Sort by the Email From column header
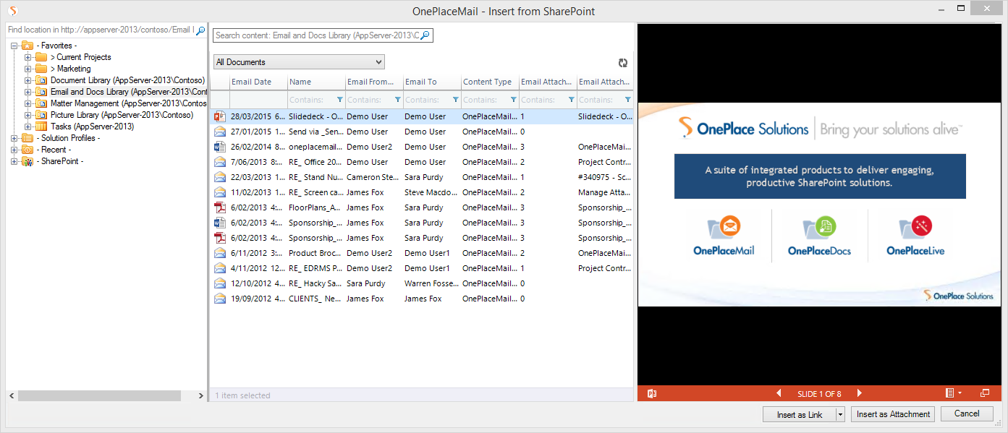Screen dimensions: 1008x433 [374, 82]
